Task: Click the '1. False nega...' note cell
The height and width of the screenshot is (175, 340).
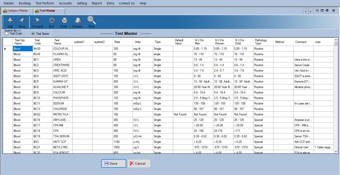Action: [324, 147]
